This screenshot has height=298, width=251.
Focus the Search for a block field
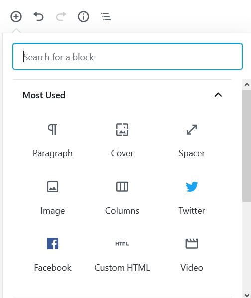[127, 57]
